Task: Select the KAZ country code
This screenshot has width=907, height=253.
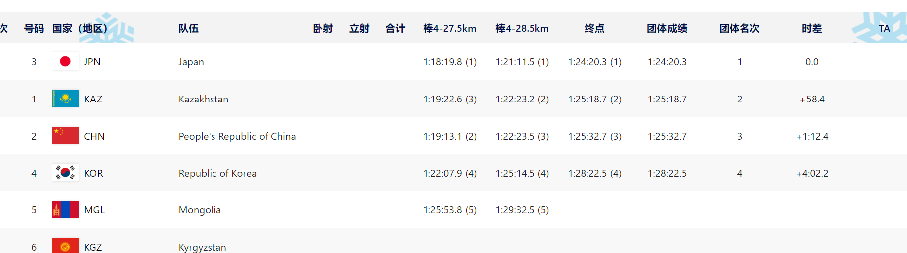Action: coord(93,99)
